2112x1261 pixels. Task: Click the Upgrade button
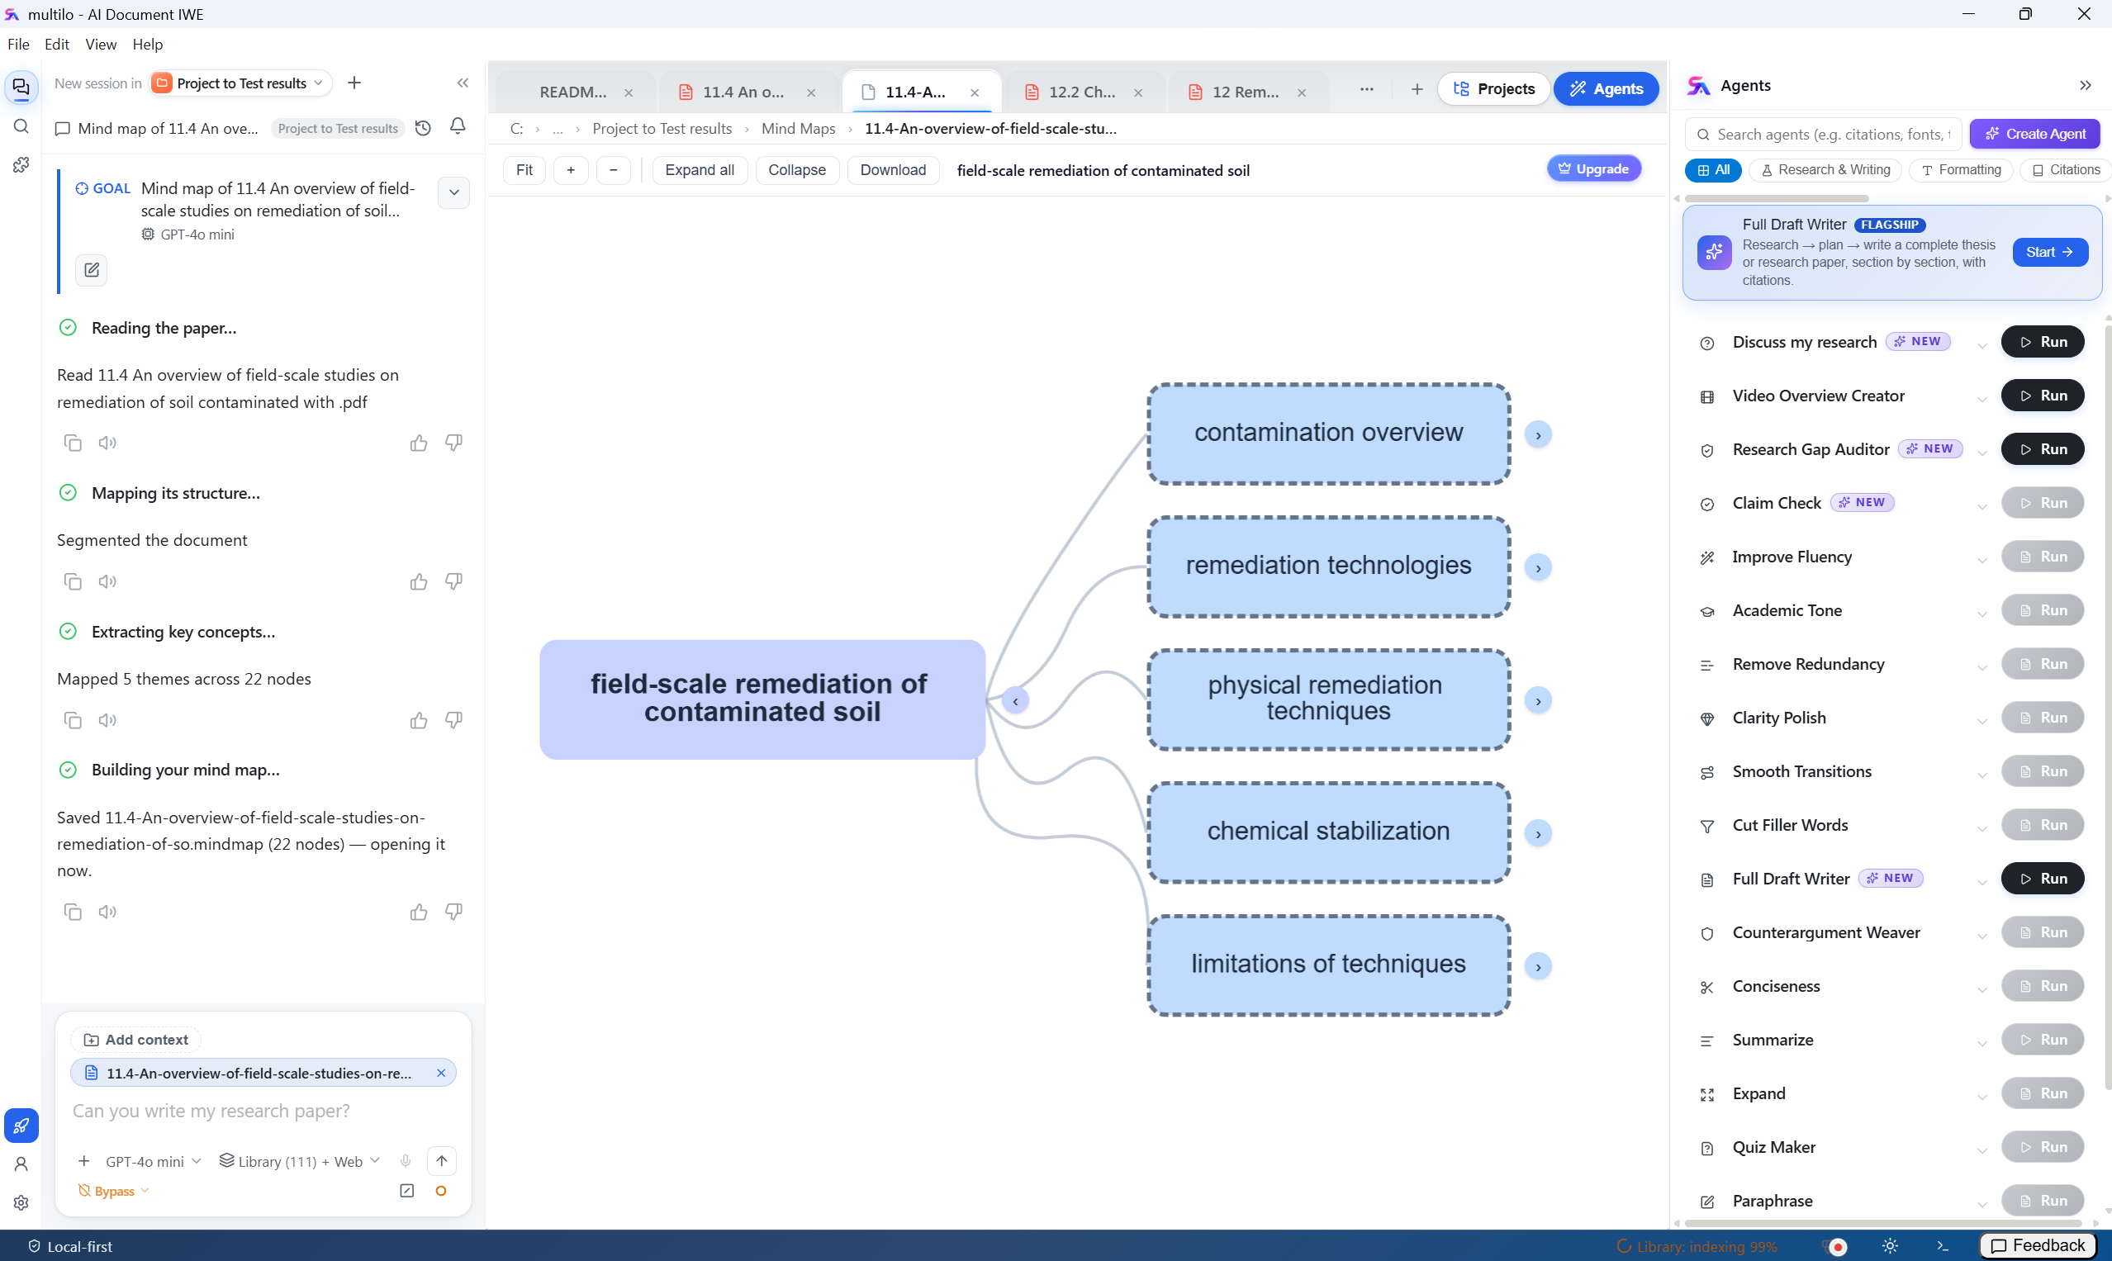tap(1593, 169)
